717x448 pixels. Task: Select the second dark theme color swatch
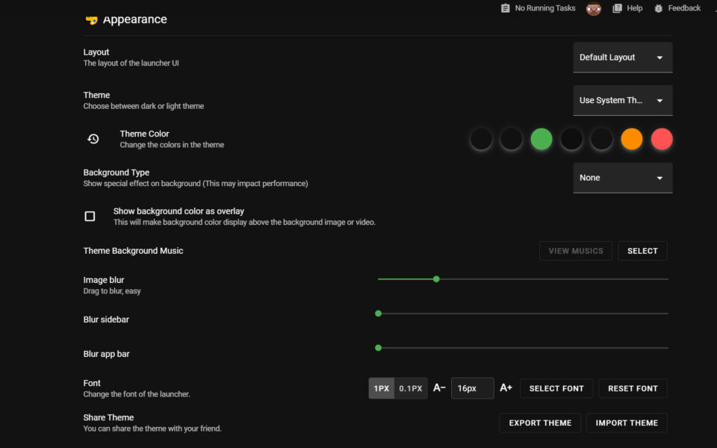(x=511, y=139)
